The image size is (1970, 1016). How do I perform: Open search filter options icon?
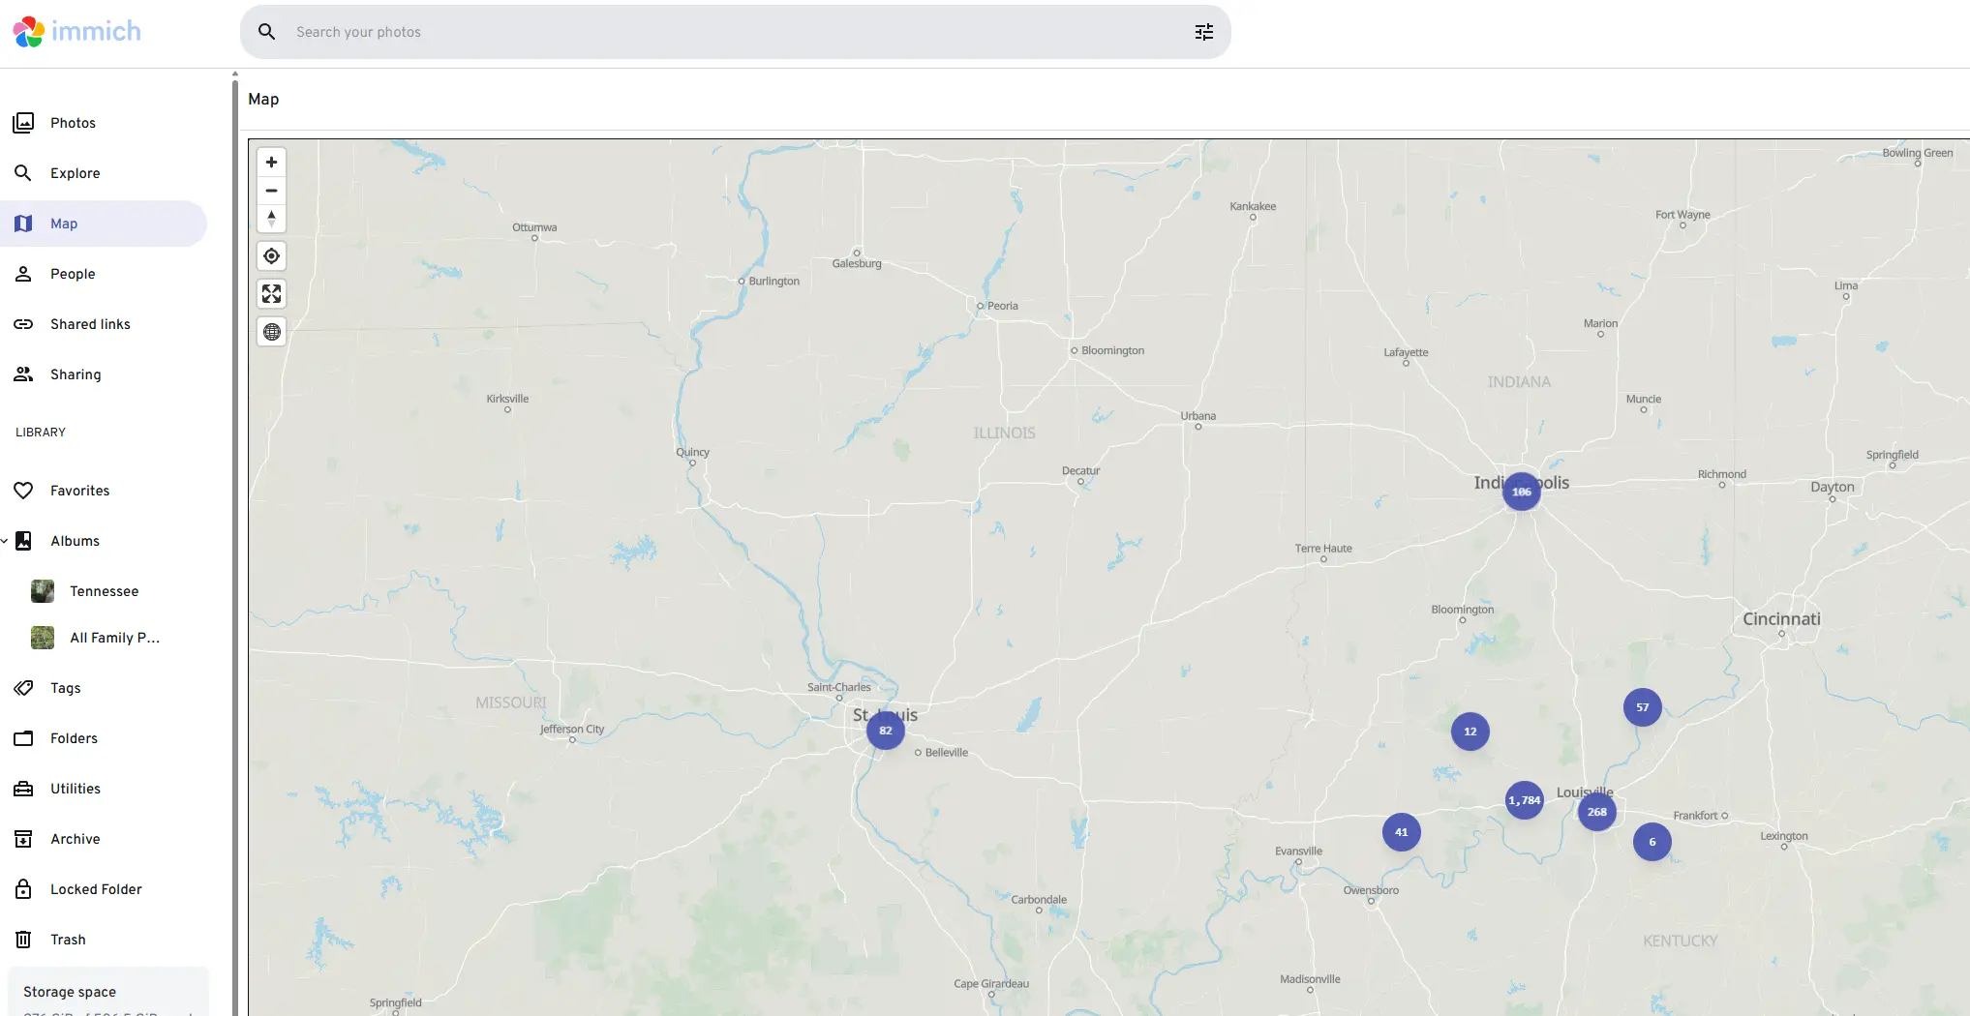1204,32
